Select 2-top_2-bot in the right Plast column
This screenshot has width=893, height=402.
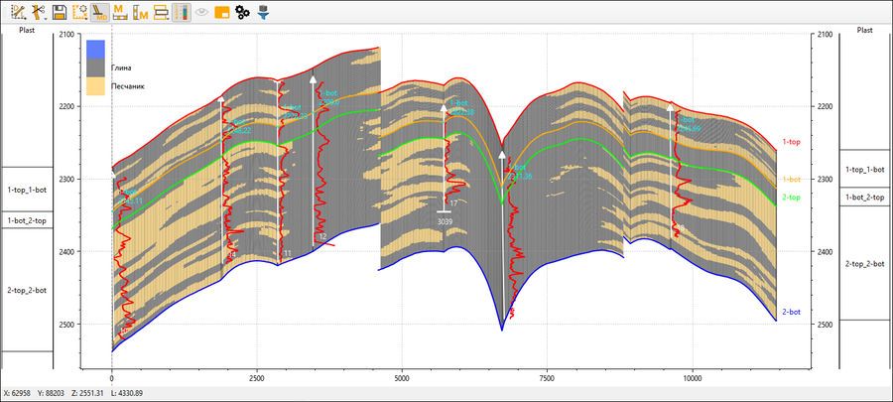864,263
